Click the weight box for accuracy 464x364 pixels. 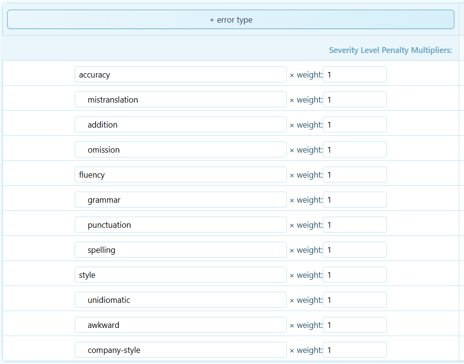coord(354,75)
